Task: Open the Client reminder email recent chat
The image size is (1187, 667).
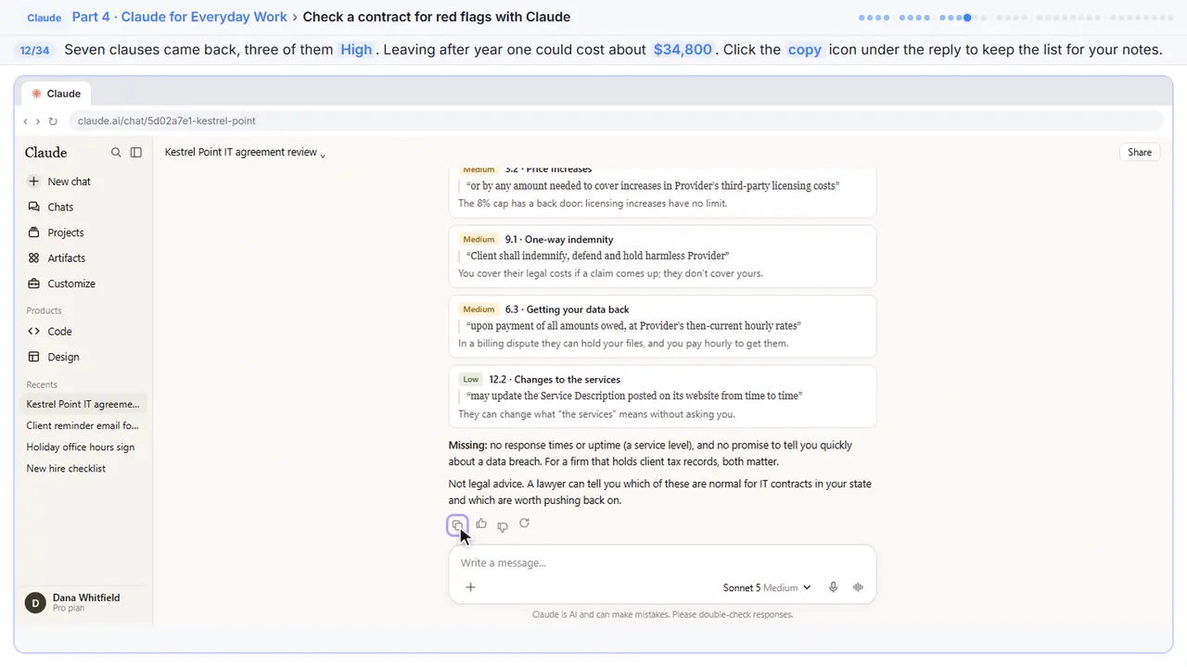Action: tap(83, 426)
